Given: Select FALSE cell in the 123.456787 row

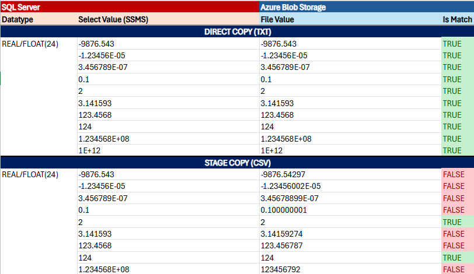Looking at the screenshot, I should (458, 245).
